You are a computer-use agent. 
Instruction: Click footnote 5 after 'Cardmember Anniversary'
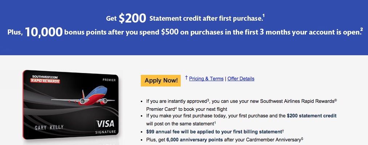302,139
